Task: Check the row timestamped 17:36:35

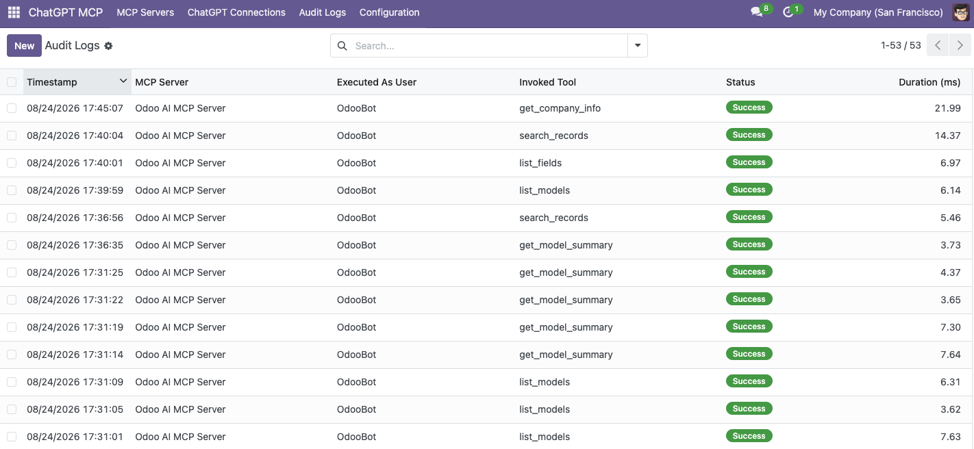Action: pos(12,245)
